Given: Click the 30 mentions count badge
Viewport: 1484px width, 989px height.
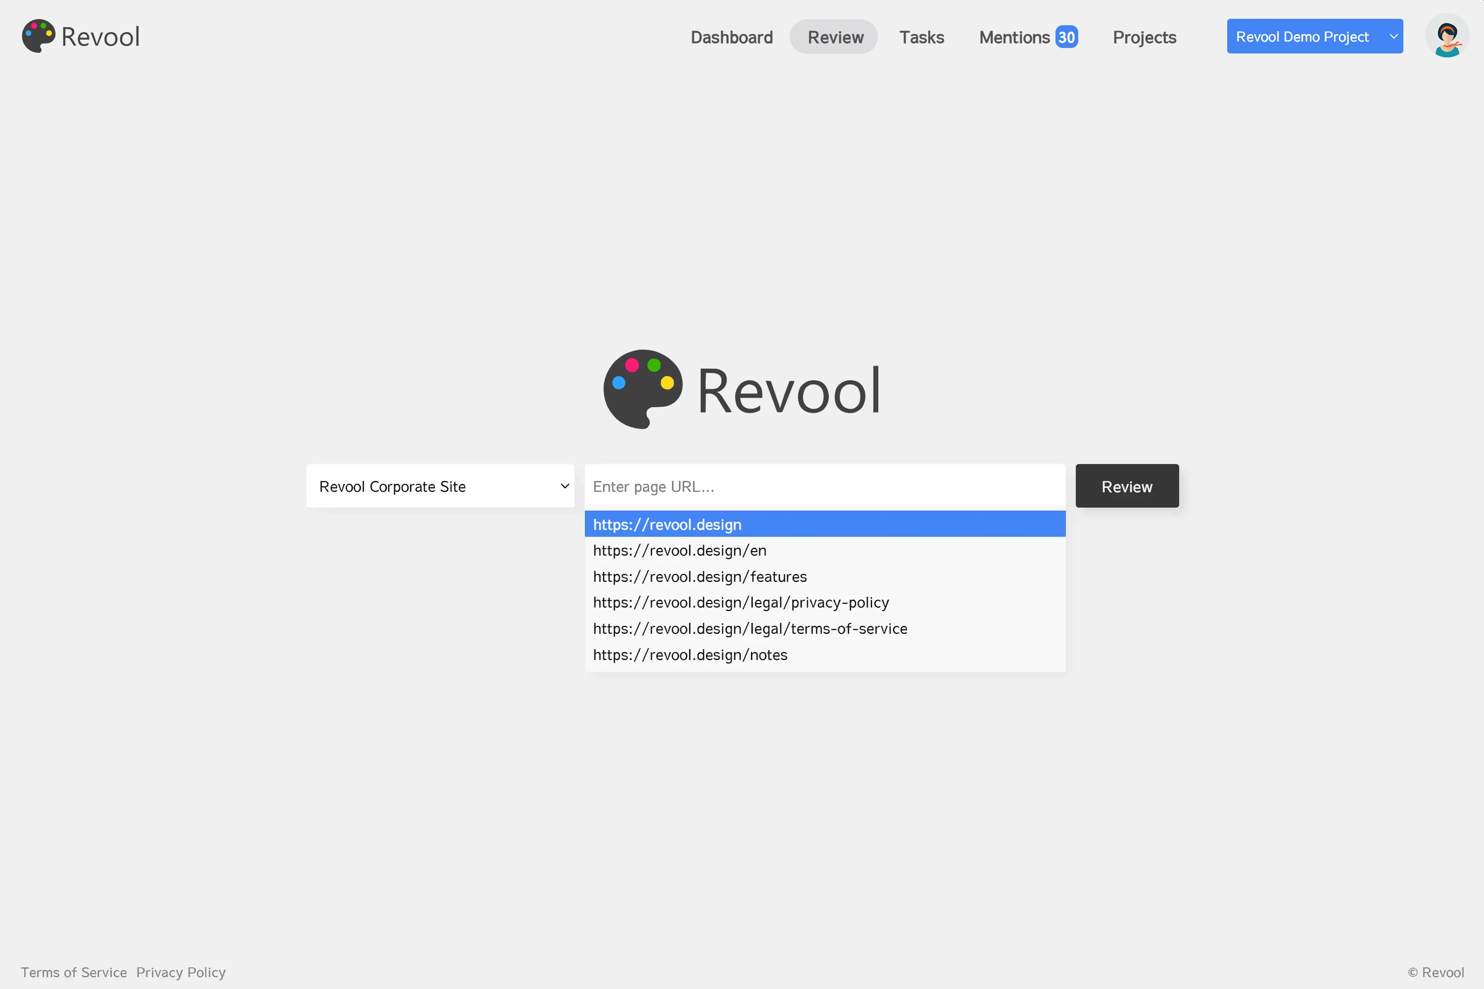Looking at the screenshot, I should 1066,37.
